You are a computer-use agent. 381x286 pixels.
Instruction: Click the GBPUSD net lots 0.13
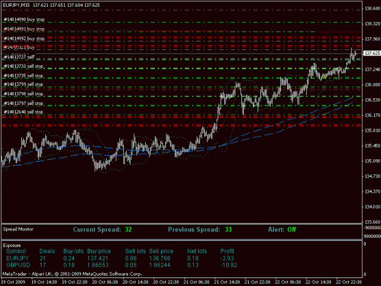coord(193,265)
